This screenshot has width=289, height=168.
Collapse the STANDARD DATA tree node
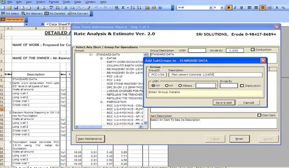click(x=91, y=55)
